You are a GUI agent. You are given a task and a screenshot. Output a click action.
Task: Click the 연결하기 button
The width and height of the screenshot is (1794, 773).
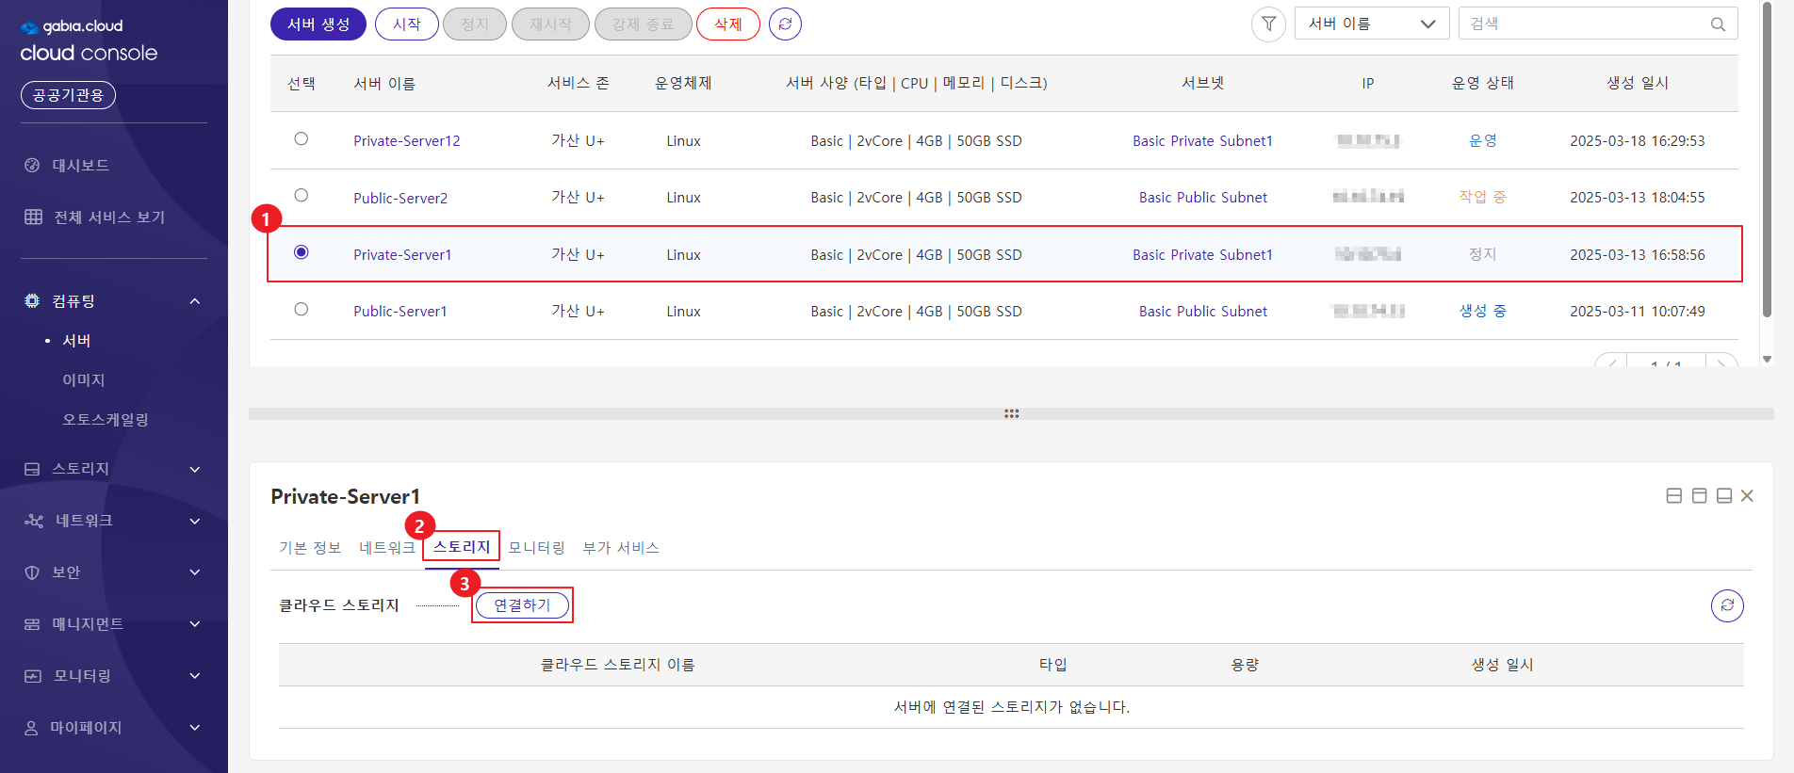coord(522,605)
